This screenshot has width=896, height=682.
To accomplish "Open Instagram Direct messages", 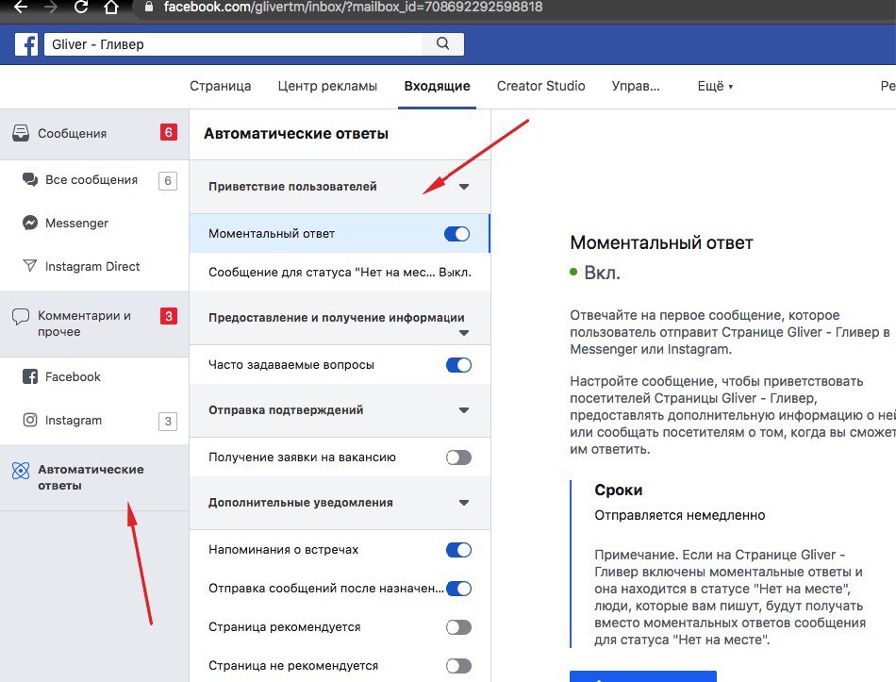I will pos(94,266).
